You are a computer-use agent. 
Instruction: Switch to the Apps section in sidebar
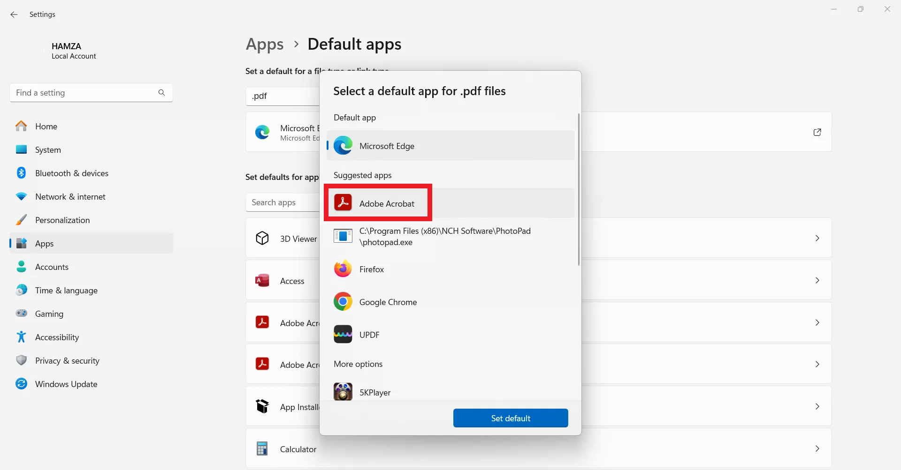44,243
